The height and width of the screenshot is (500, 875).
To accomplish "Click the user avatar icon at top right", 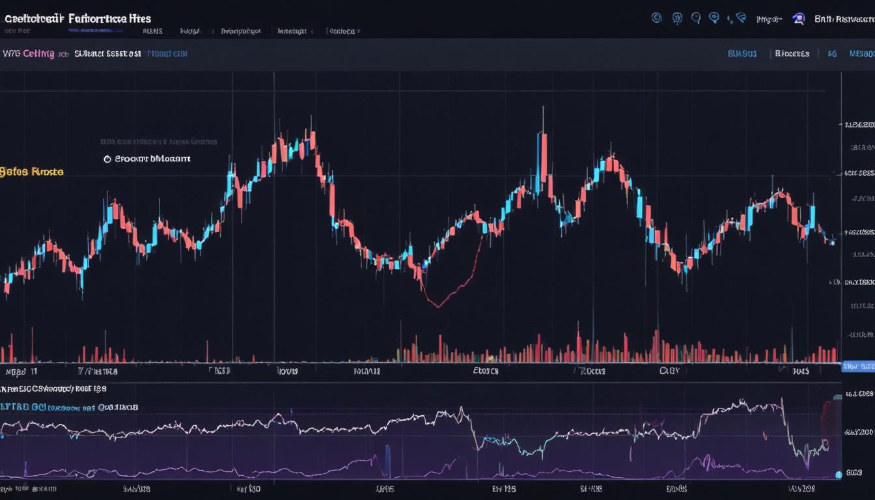I will (x=799, y=19).
